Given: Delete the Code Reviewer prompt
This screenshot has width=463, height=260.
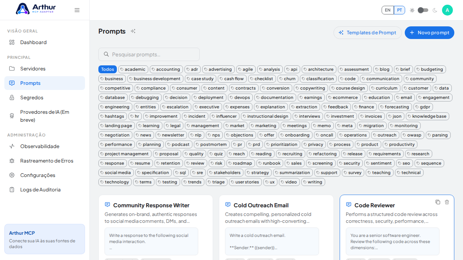Looking at the screenshot, I should [x=447, y=202].
